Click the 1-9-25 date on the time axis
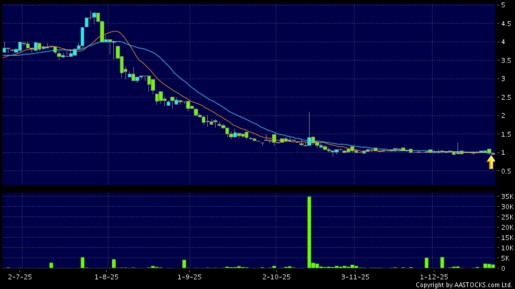This screenshot has width=515, height=289. (189, 276)
